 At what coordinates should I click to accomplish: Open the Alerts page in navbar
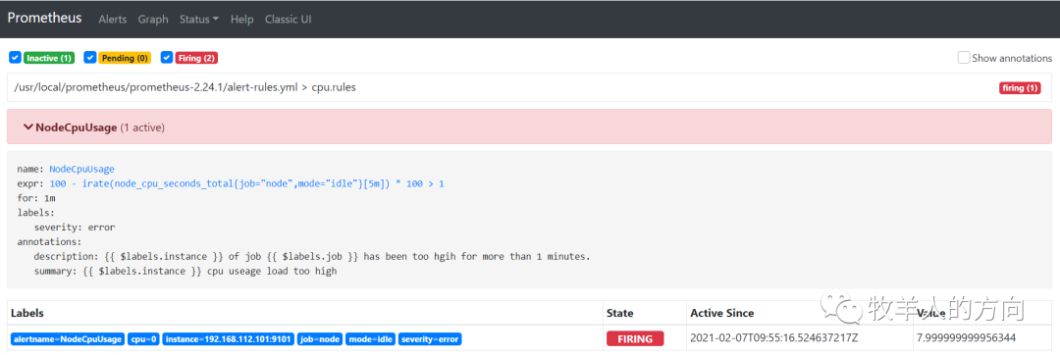[112, 19]
